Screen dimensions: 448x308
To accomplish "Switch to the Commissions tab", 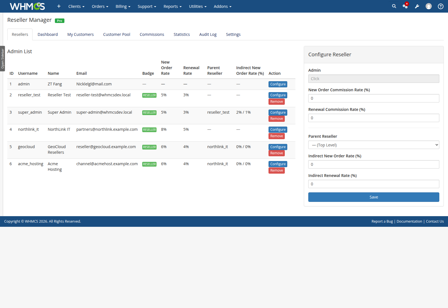I will 152,34.
